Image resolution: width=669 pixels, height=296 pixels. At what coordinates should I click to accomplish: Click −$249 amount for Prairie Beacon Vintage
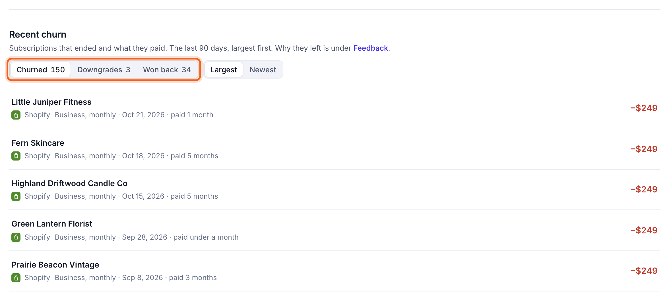tap(644, 271)
